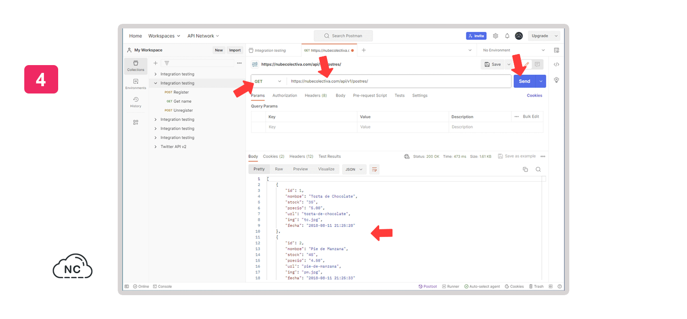Select the POST Unregister request
Viewport: 687px width, 319px height.
point(179,110)
